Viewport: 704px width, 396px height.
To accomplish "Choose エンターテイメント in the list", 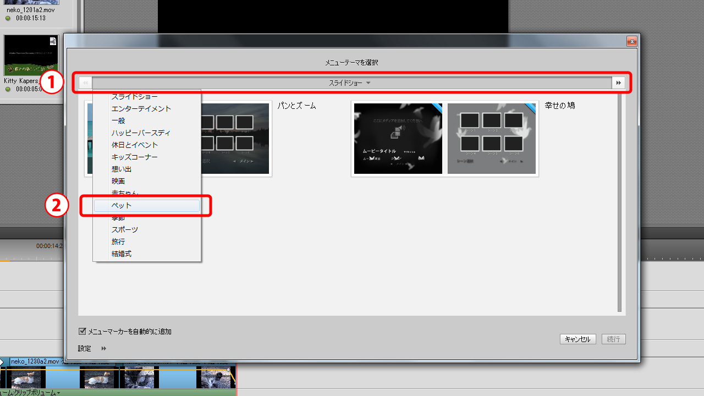I will click(x=141, y=109).
